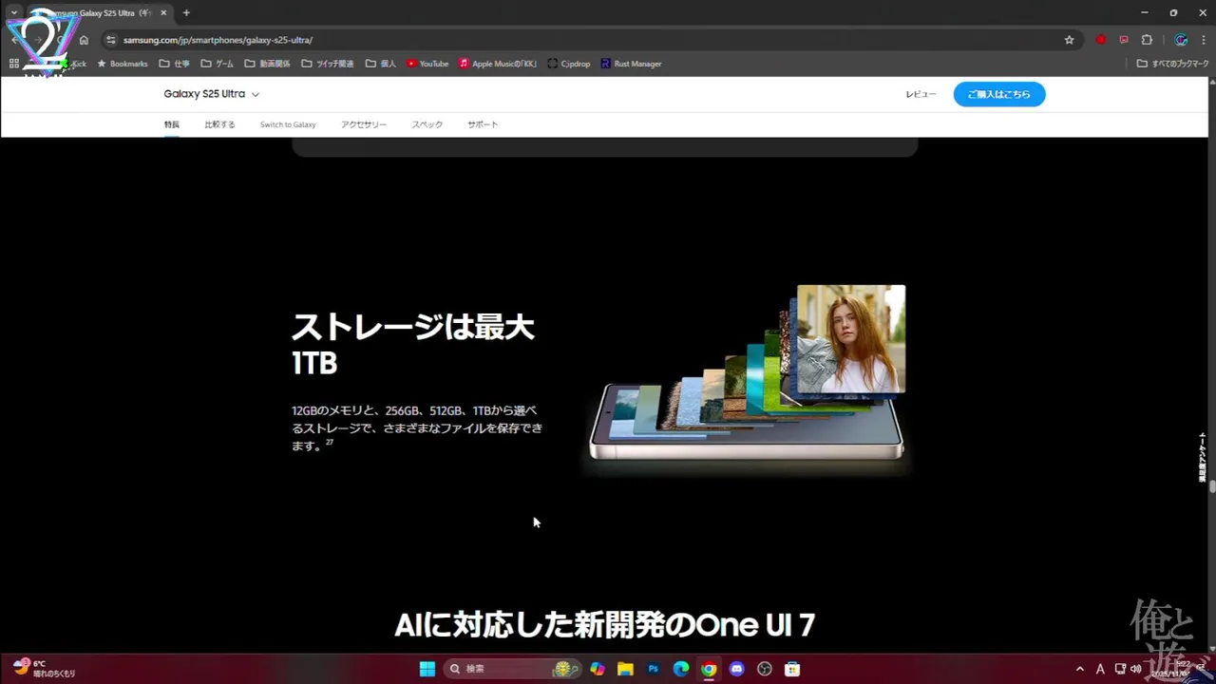Image resolution: width=1216 pixels, height=684 pixels.
Task: Select the アクセサリー tab
Action: coord(364,124)
